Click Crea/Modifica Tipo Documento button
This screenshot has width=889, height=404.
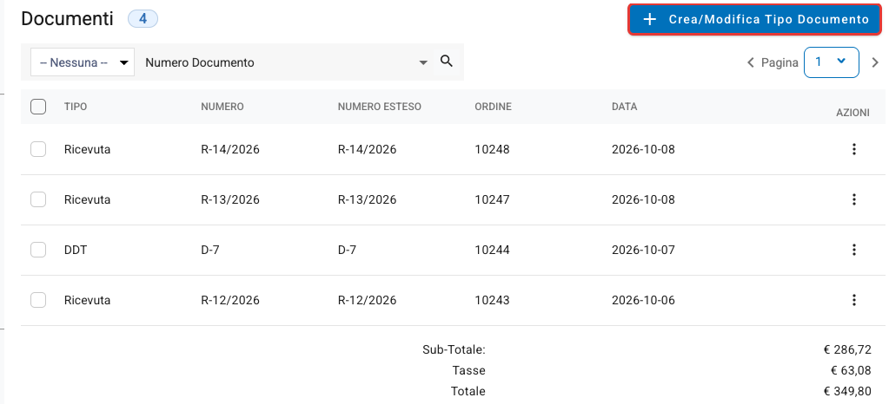click(754, 19)
